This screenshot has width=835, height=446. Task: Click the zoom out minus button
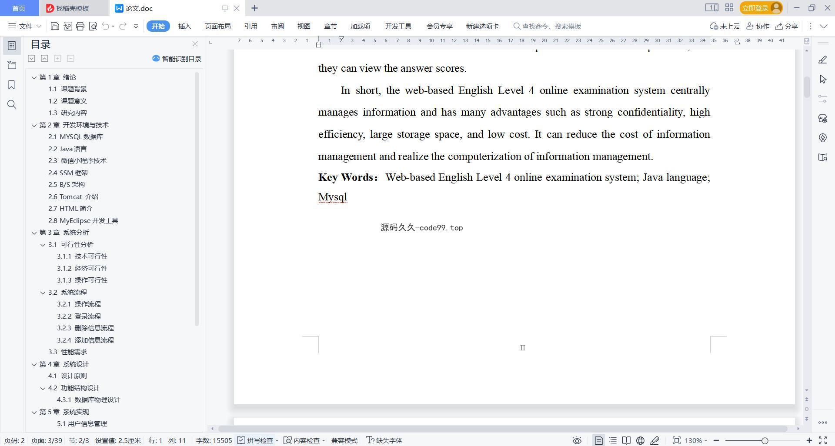[x=716, y=440]
